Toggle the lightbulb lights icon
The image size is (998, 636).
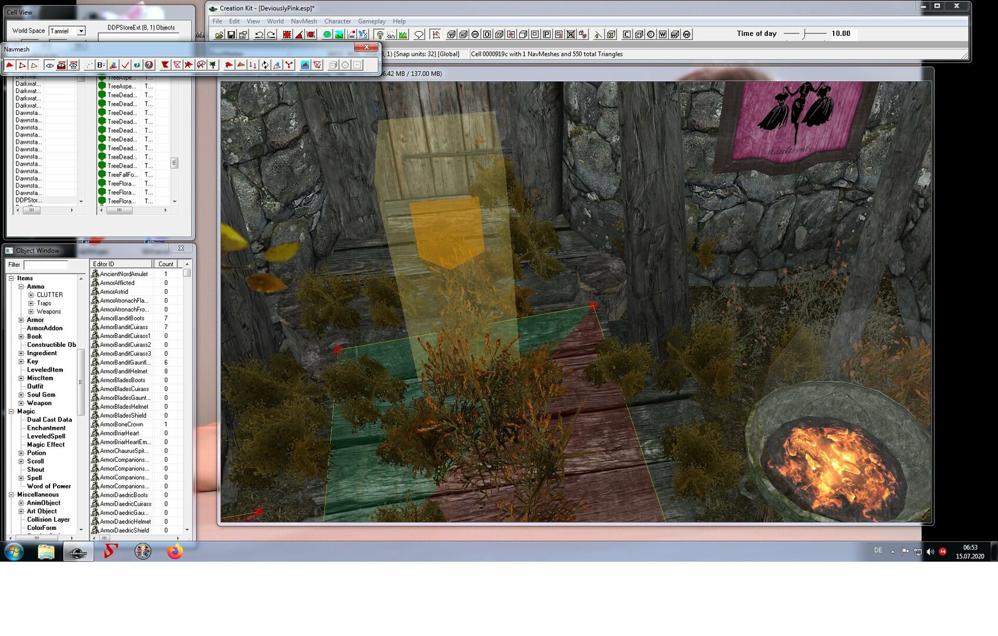(x=379, y=35)
